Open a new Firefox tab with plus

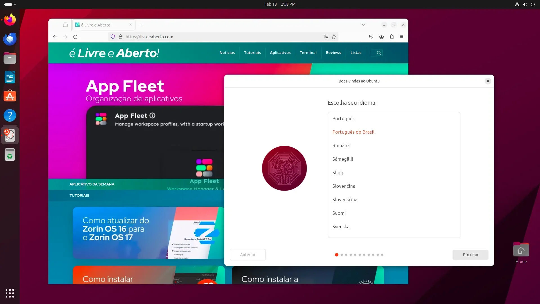(141, 25)
